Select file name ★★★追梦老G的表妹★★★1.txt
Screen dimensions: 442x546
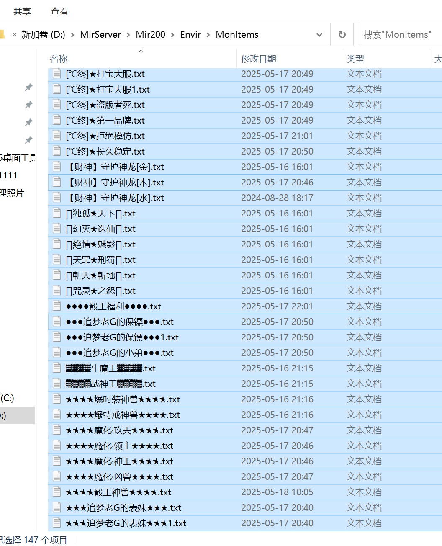(126, 523)
